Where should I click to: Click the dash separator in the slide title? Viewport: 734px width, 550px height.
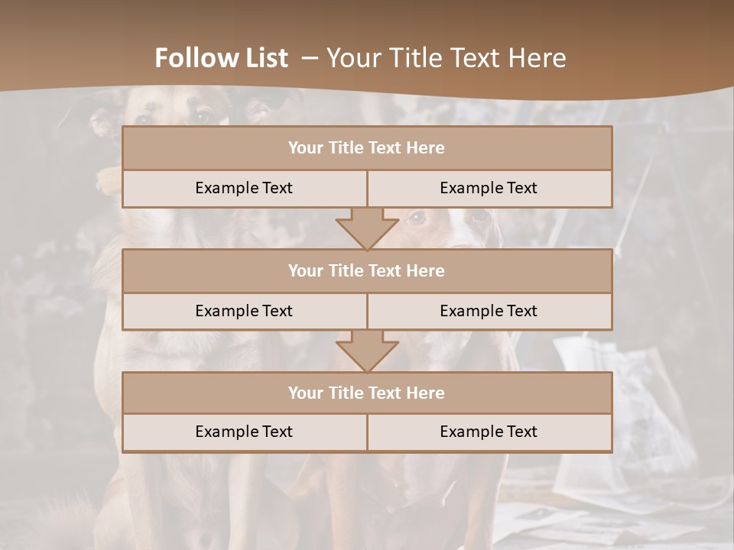tap(310, 59)
